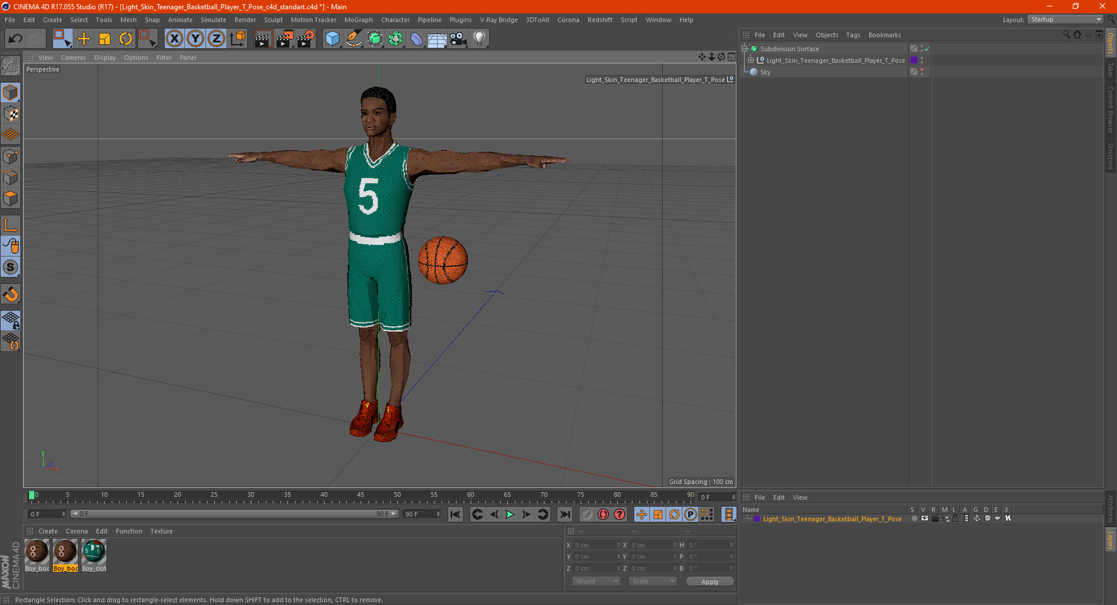
Task: Toggle Autokeying red circle button
Action: pos(603,514)
